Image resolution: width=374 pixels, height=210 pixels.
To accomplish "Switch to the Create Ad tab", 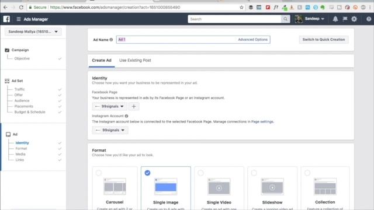I will pos(102,61).
